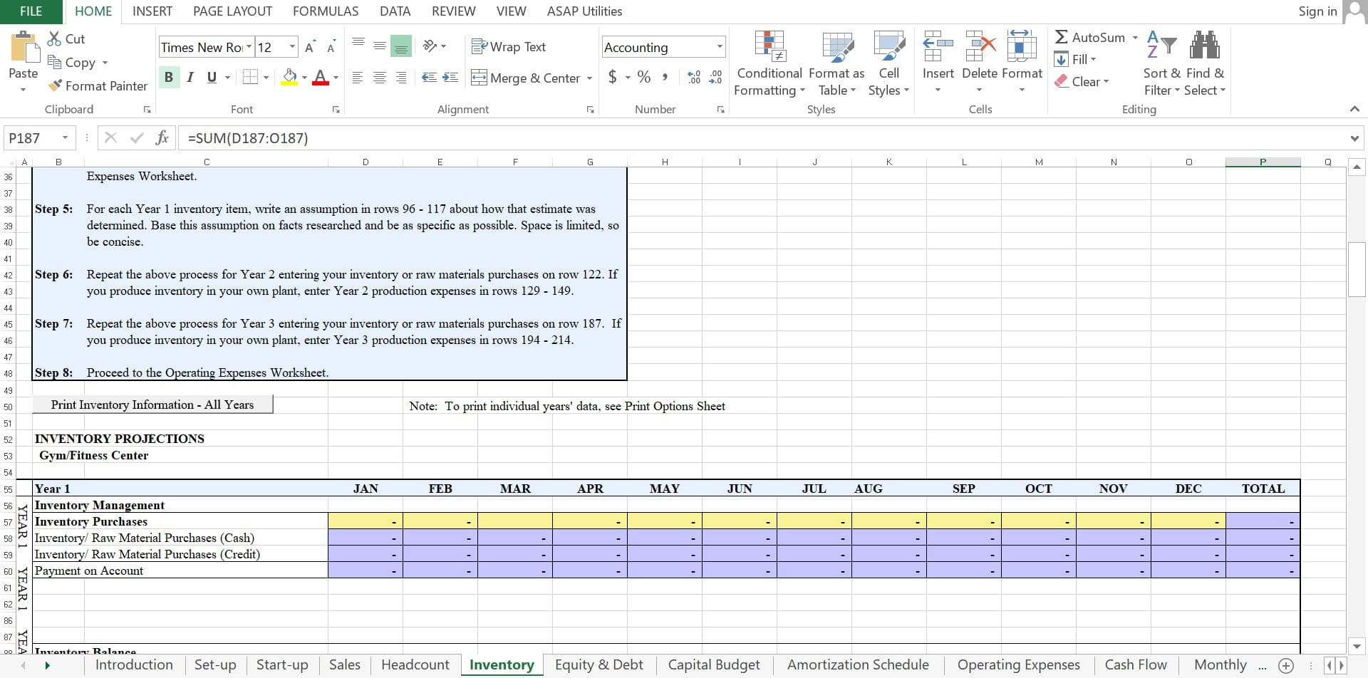
Task: Expand font name dropdown
Action: 249,47
